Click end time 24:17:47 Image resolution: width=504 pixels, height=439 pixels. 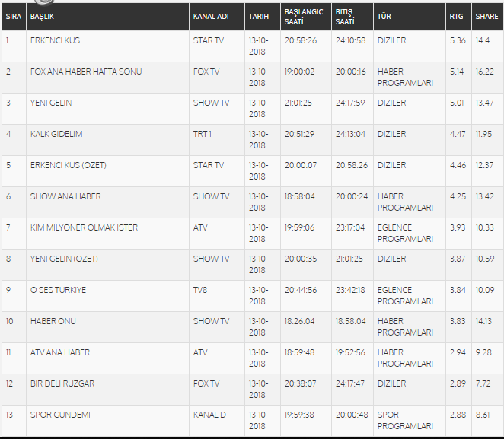(350, 383)
